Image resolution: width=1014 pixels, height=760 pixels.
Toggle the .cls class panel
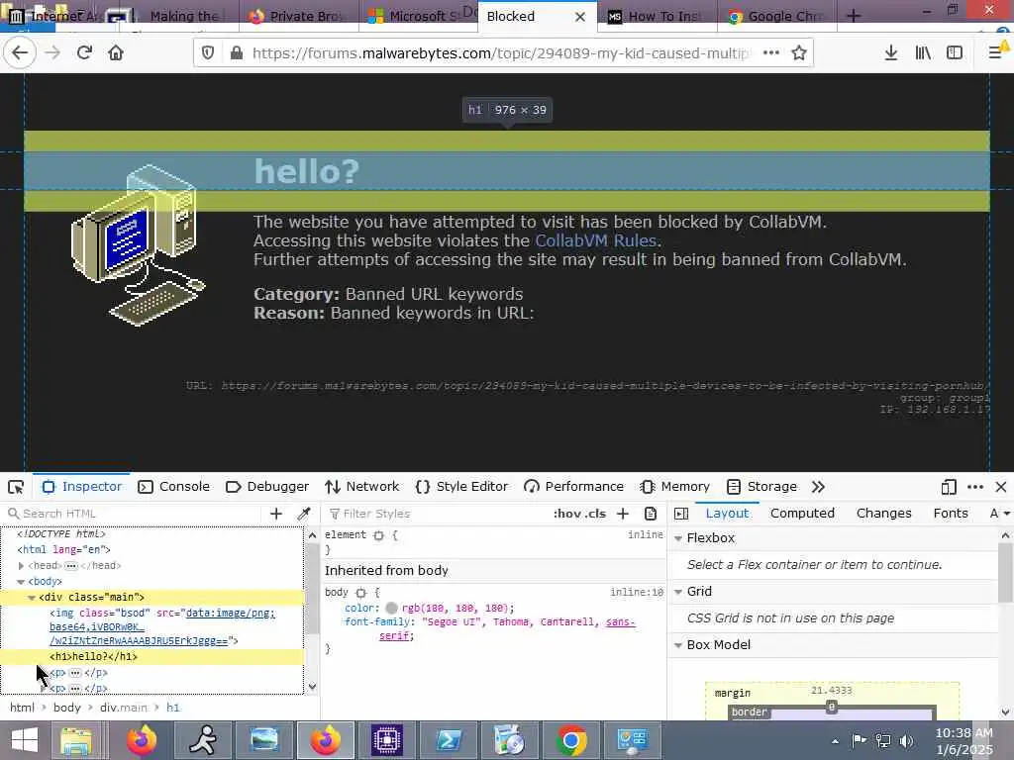click(x=595, y=514)
